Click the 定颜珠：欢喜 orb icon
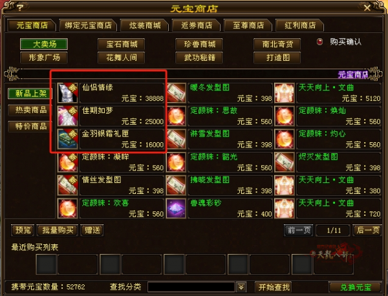Screen dimensions: 388x296 coord(67,209)
